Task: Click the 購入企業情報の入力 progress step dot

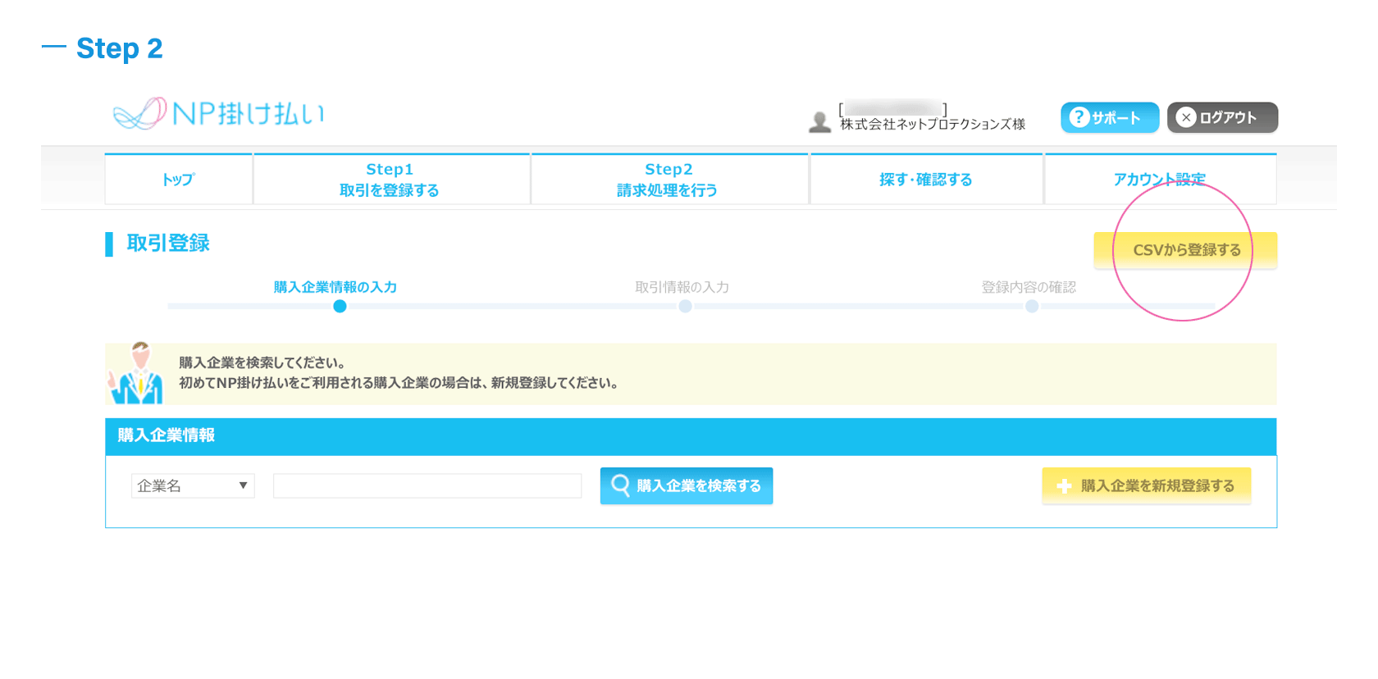Action: pos(340,306)
